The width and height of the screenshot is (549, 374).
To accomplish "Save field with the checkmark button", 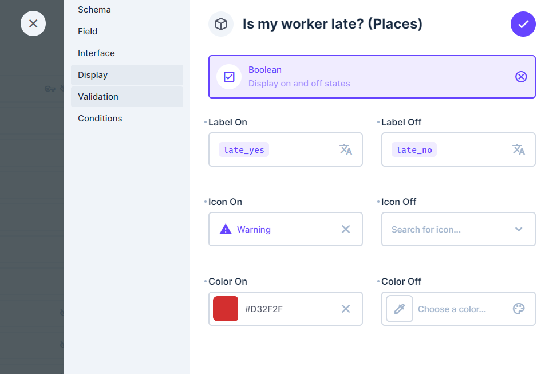I will point(523,24).
